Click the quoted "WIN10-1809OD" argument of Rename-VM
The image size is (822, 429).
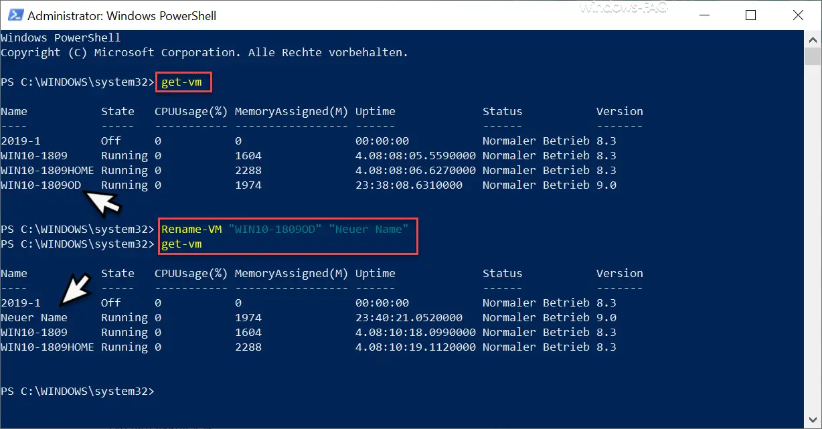[275, 230]
